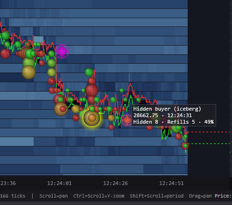Screen dimensions: 232x205
Task: Click the red dashed ask price line
Action: 209,132
